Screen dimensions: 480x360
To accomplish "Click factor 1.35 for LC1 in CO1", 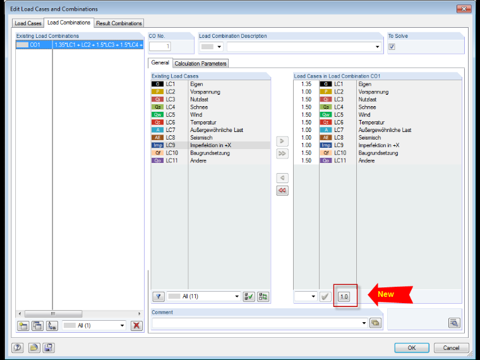I will point(306,84).
